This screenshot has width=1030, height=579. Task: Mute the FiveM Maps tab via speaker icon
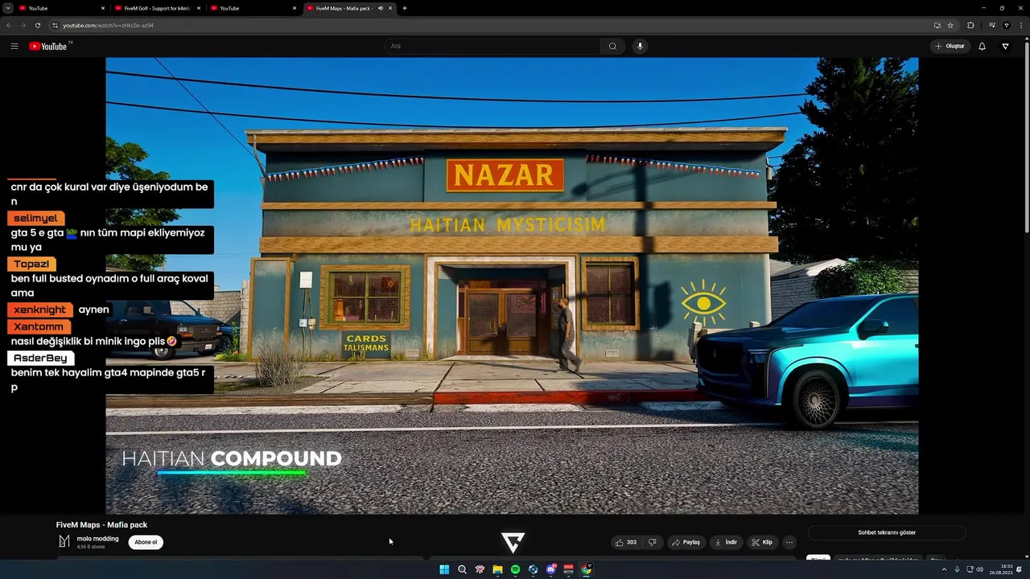pos(381,8)
